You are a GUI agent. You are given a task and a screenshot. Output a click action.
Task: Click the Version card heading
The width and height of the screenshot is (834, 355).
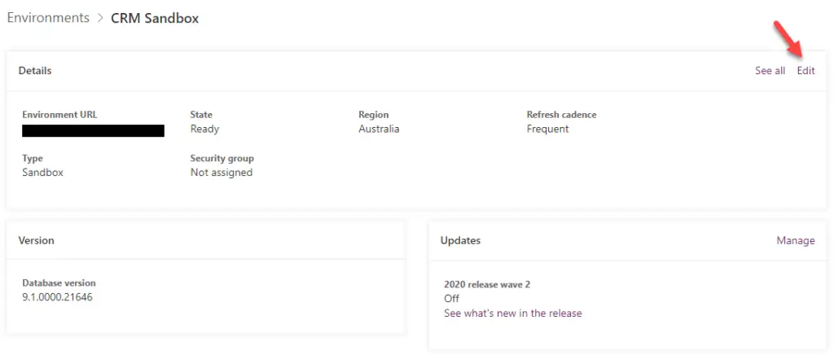36,241
